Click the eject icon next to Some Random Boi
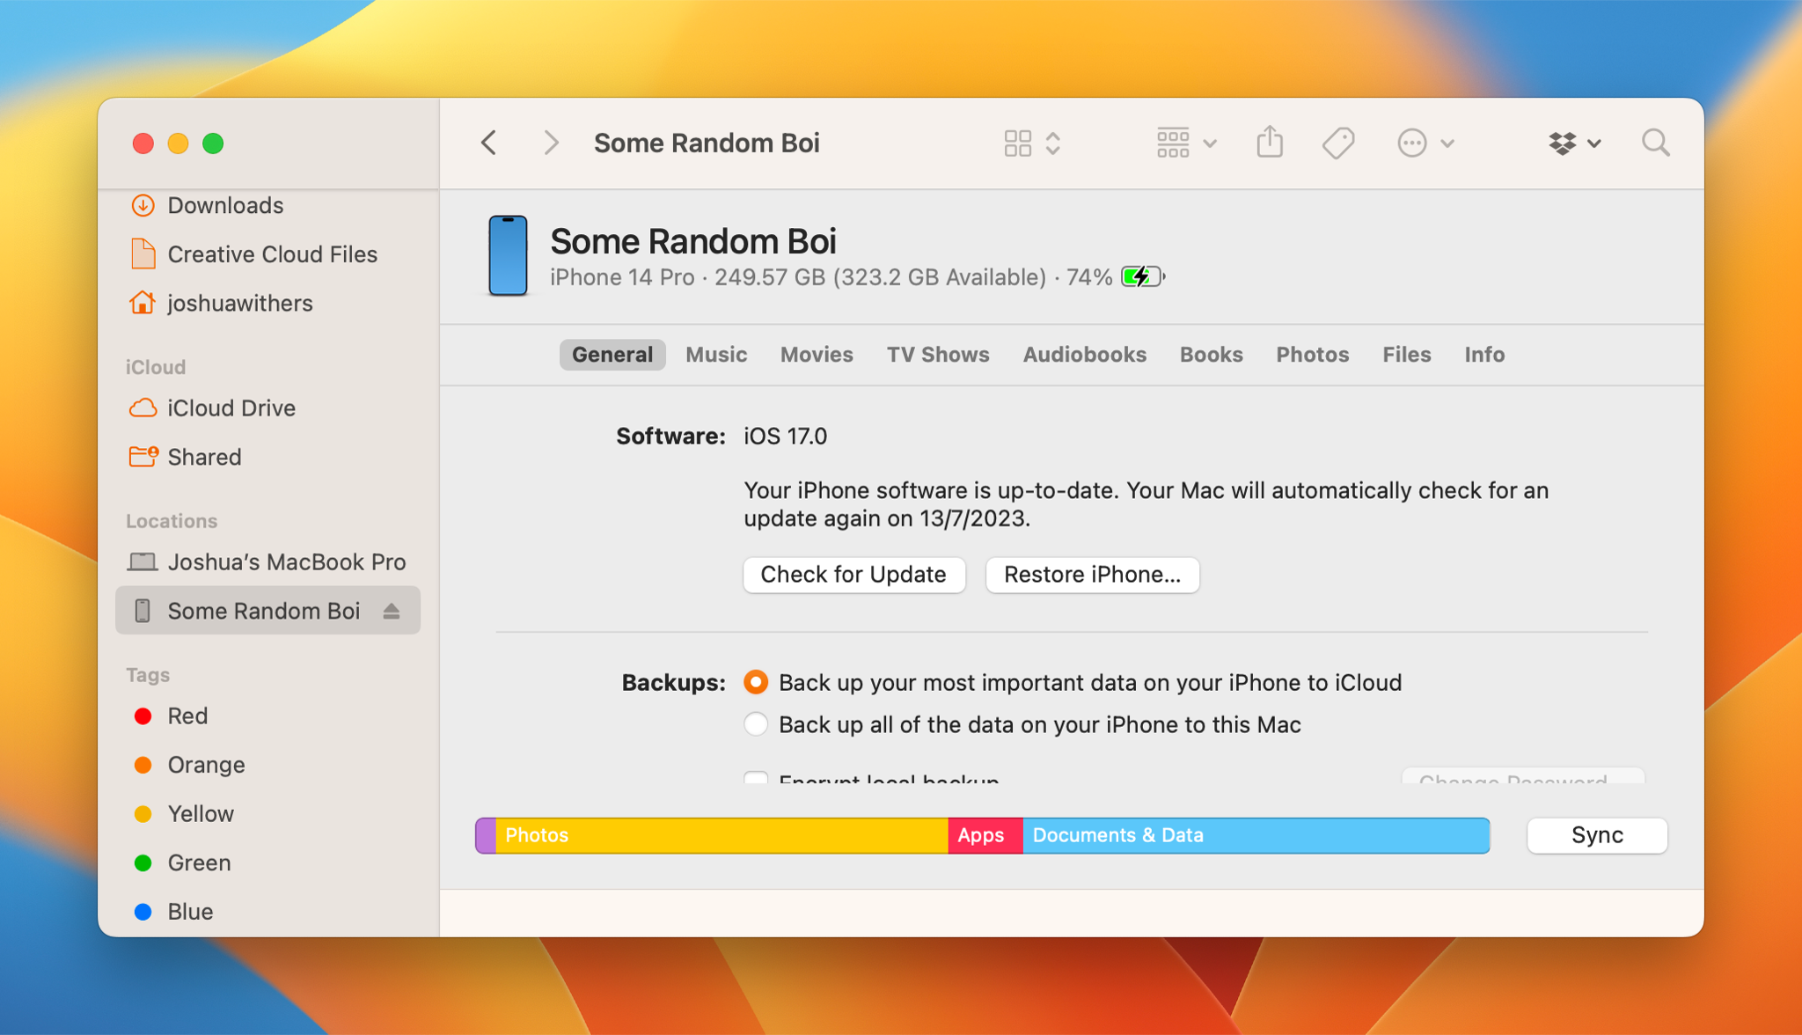This screenshot has width=1802, height=1035. pyautogui.click(x=392, y=611)
